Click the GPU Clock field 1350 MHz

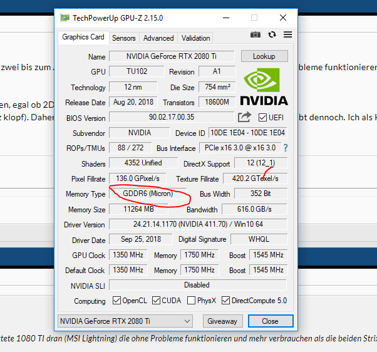pyautogui.click(x=128, y=255)
